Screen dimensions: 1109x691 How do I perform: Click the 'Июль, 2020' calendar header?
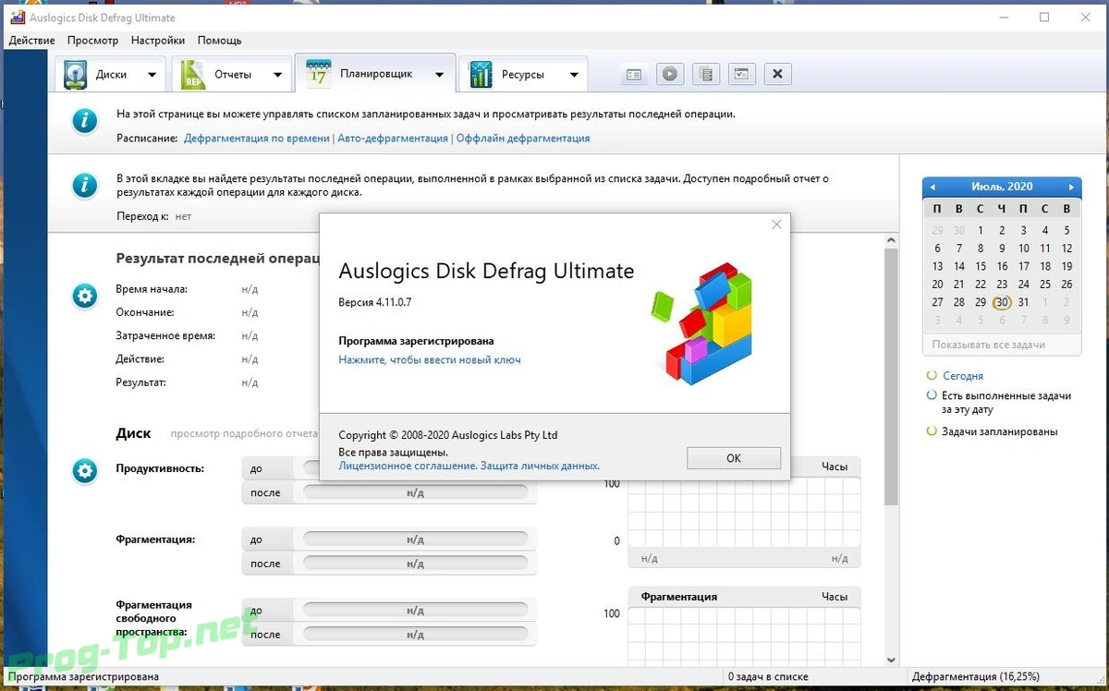coord(1002,187)
